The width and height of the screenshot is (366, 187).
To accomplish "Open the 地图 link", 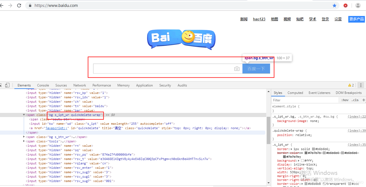I will (x=274, y=19).
